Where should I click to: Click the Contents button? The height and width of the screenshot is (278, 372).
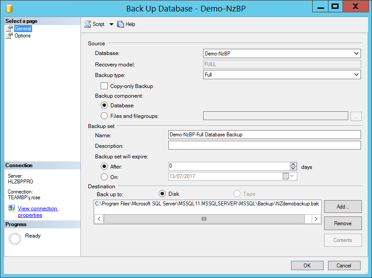[x=343, y=240]
